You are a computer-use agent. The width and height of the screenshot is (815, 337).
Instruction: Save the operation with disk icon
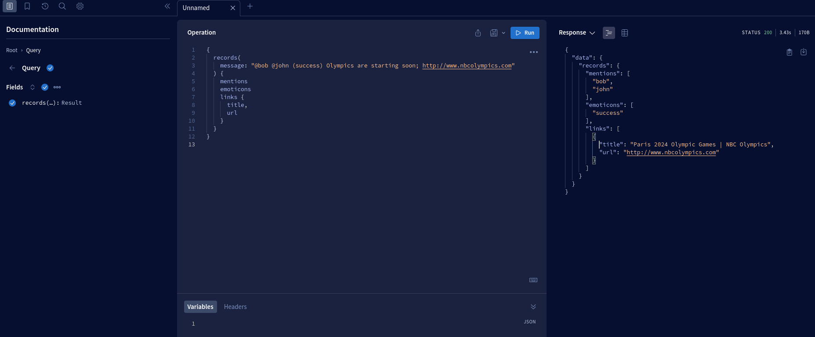pos(494,33)
